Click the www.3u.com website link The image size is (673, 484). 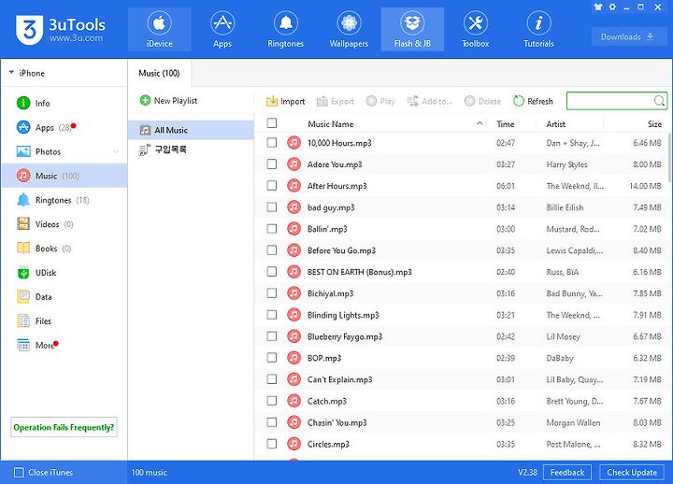76,37
